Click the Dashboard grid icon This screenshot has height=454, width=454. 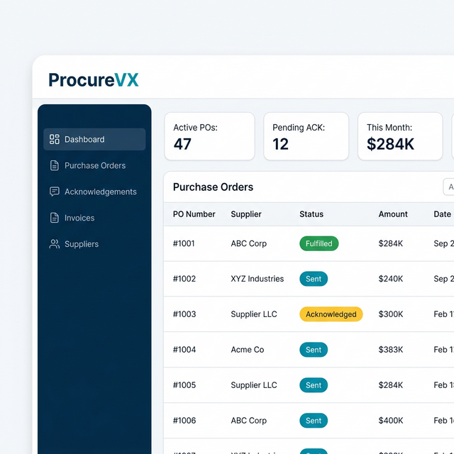tap(55, 139)
